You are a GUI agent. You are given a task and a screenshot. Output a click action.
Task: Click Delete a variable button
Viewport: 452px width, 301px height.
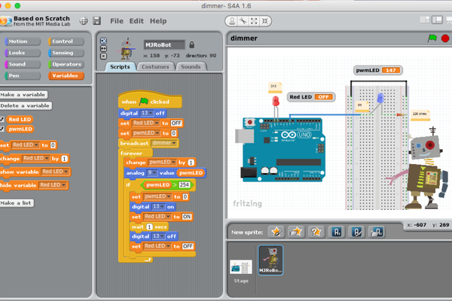(x=26, y=105)
